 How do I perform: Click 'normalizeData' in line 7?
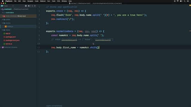tap(65, 31)
